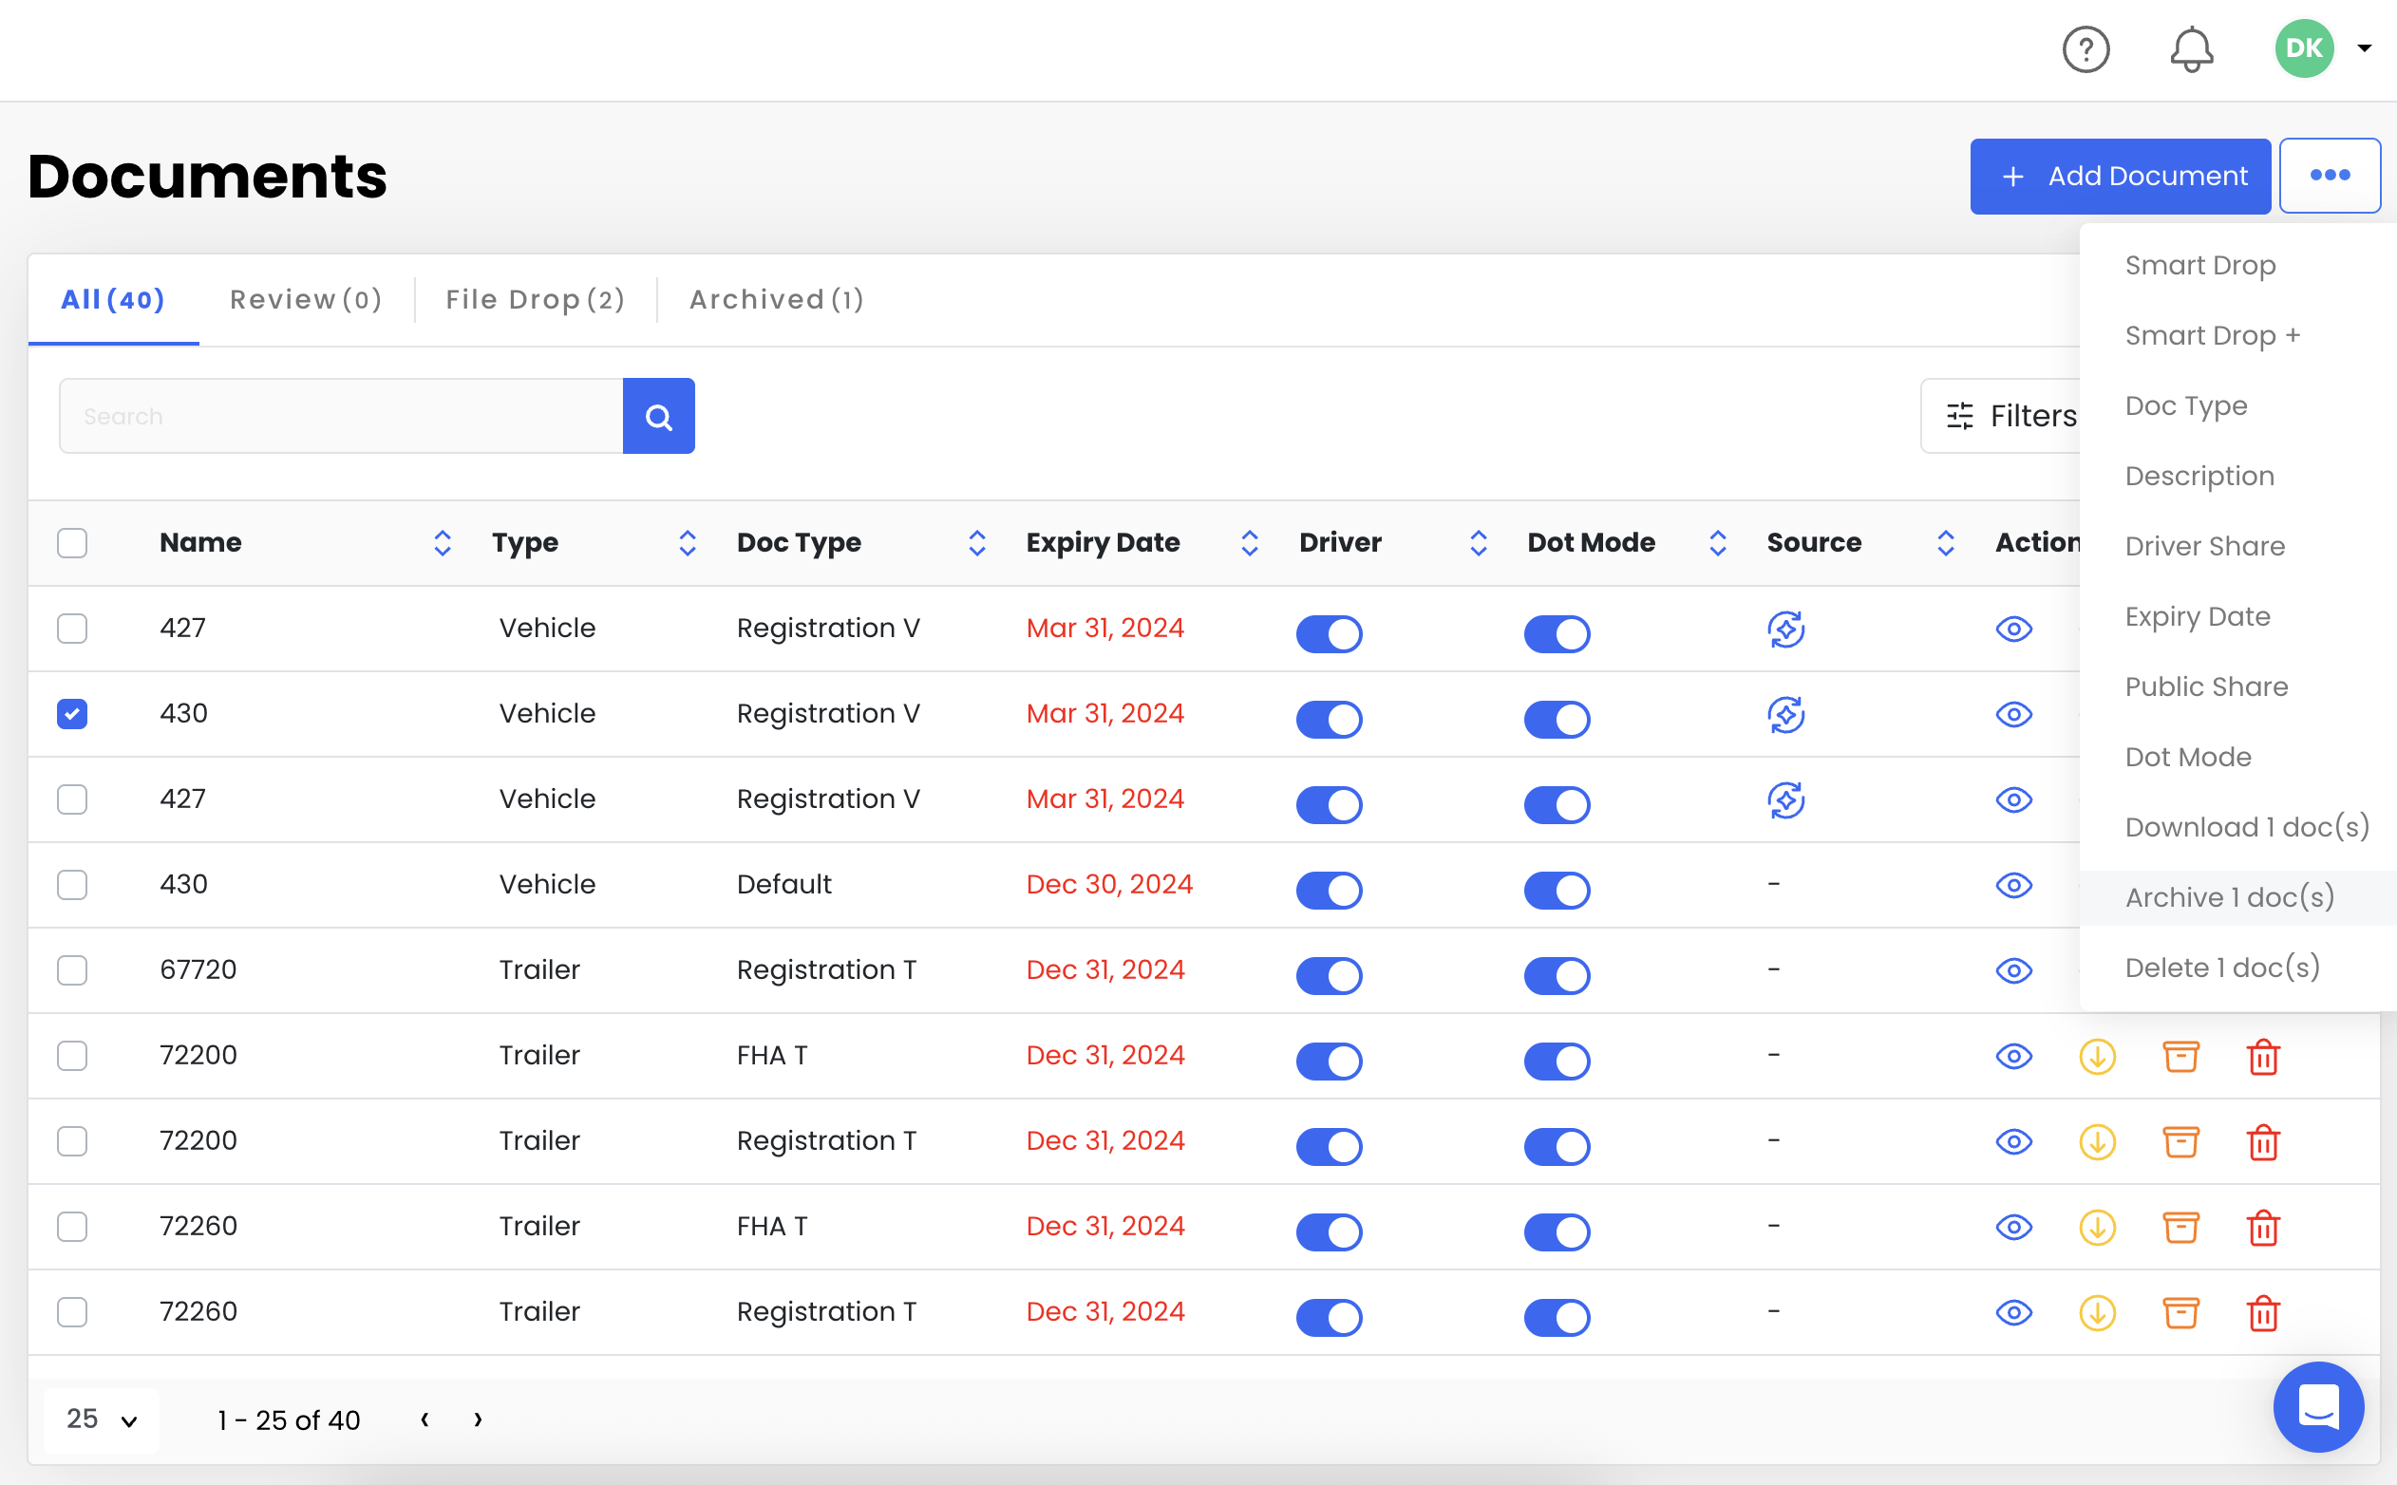Open the live chat bubble

click(2317, 1406)
